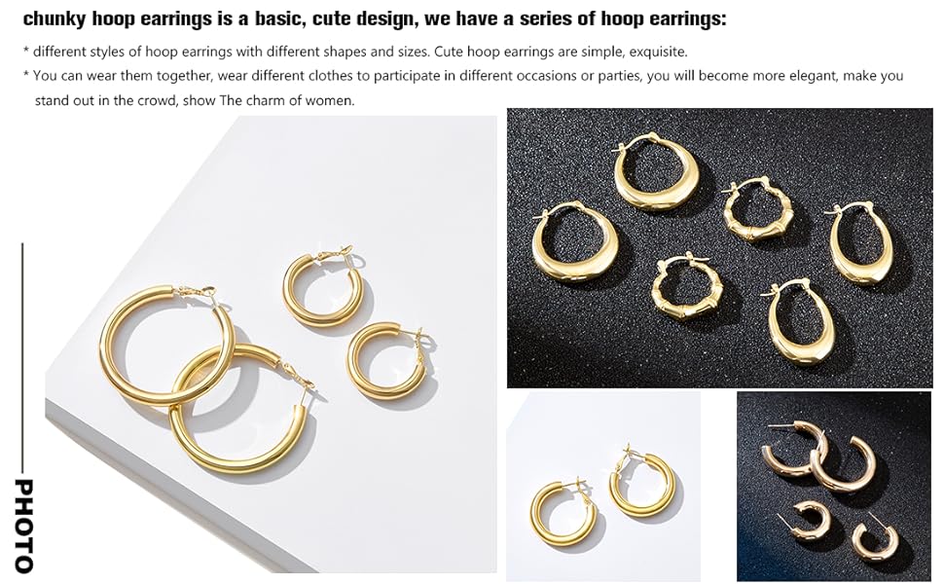View the rose gold C-hoop earrings photo
This screenshot has width=944, height=584.
click(834, 486)
